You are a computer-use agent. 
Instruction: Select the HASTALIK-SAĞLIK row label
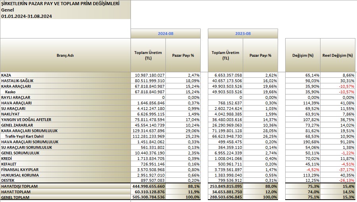pyautogui.click(x=17, y=81)
